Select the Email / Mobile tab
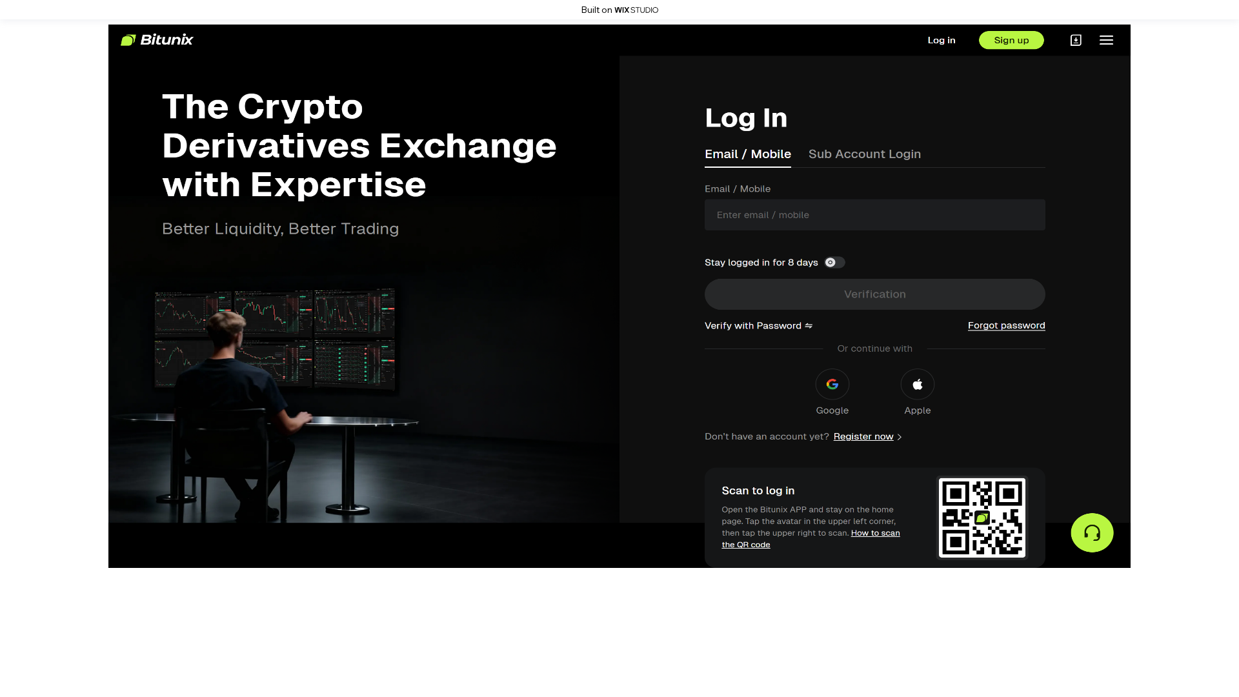Screen dimensions: 1239x697 (x=747, y=154)
